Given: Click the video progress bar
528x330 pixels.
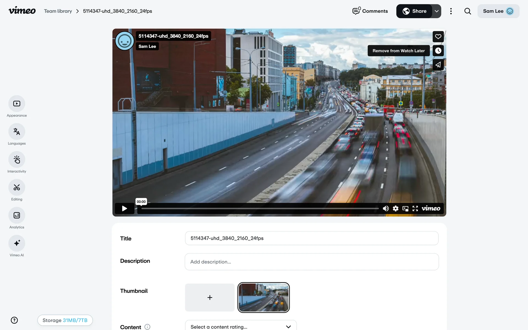Looking at the screenshot, I should point(260,208).
